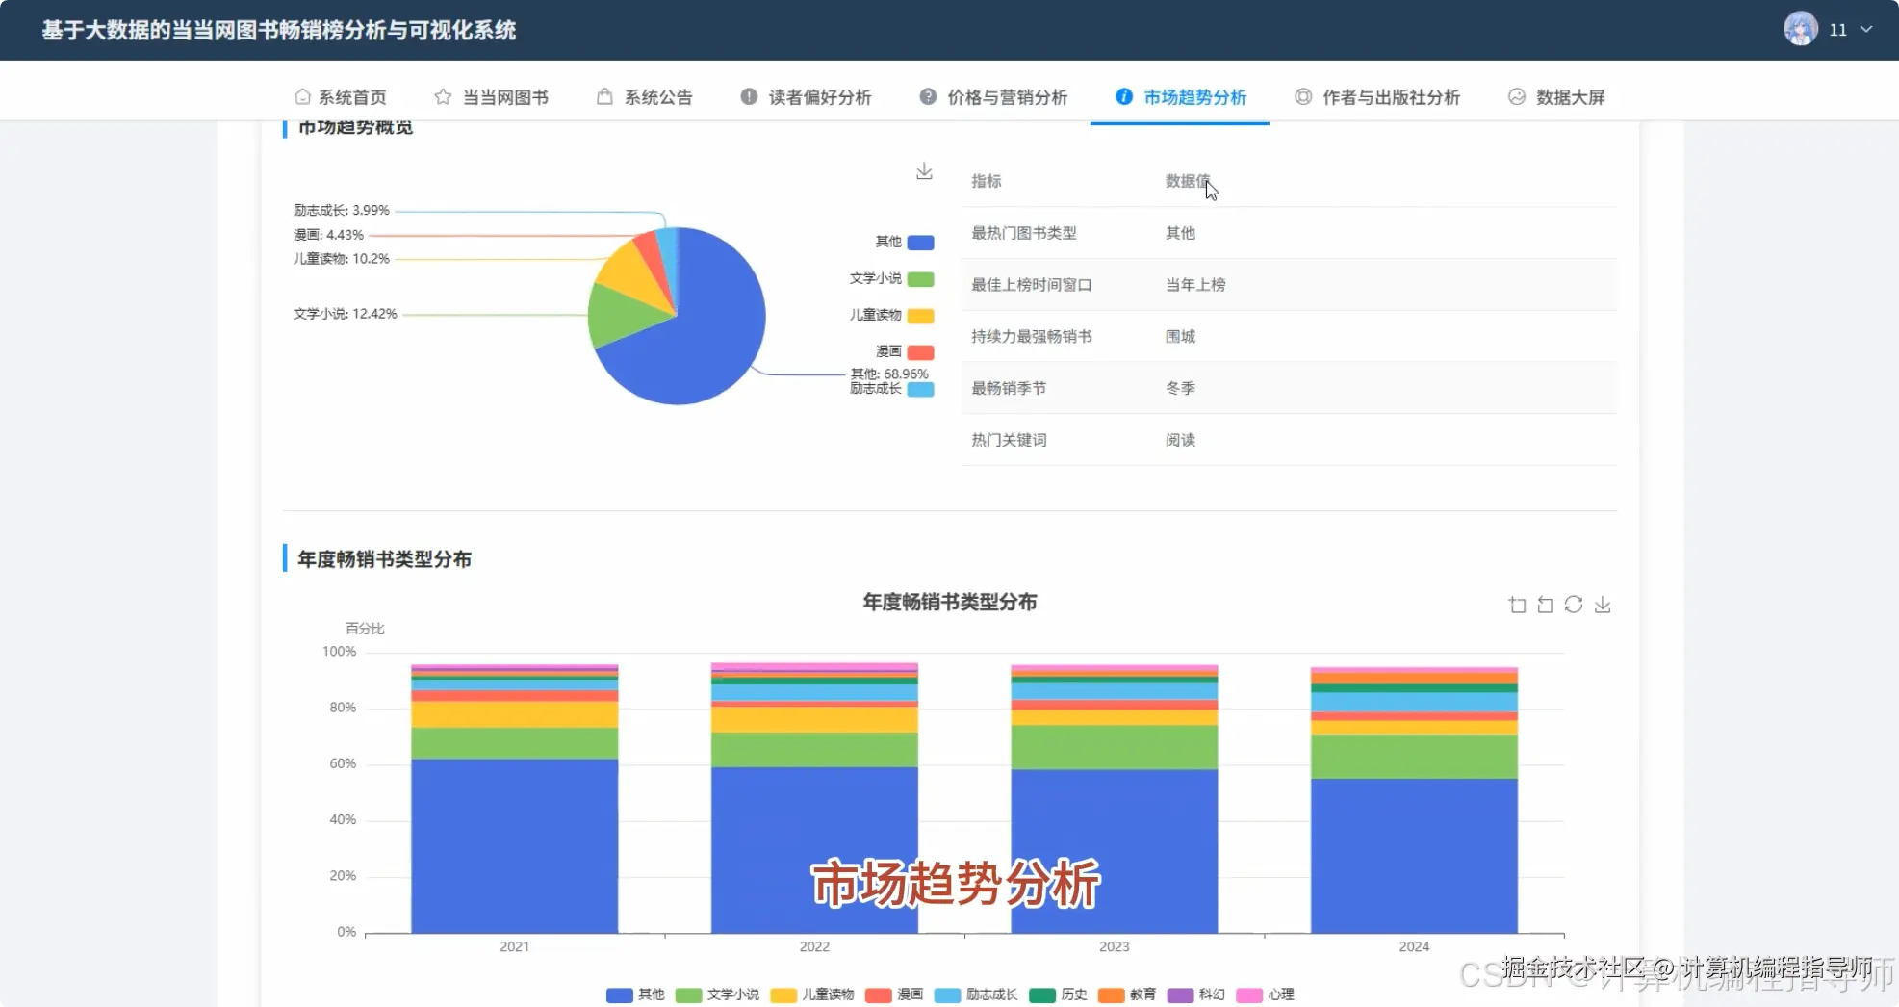
Task: Click the 当年上榜 value cell
Action: [x=1196, y=285]
